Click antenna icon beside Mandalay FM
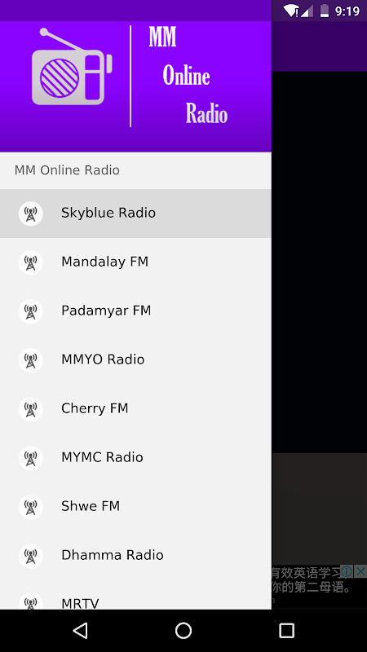The width and height of the screenshot is (367, 652). coord(31,262)
